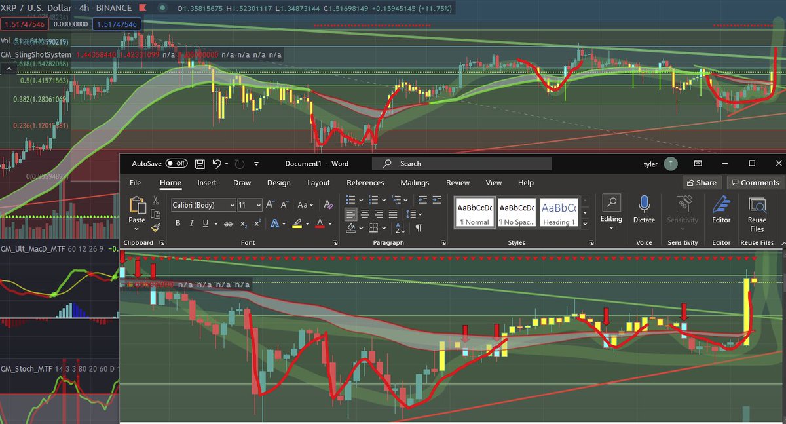Toggle Show/Hide paragraph marks
Screen dimensions: 786x424
click(418, 227)
